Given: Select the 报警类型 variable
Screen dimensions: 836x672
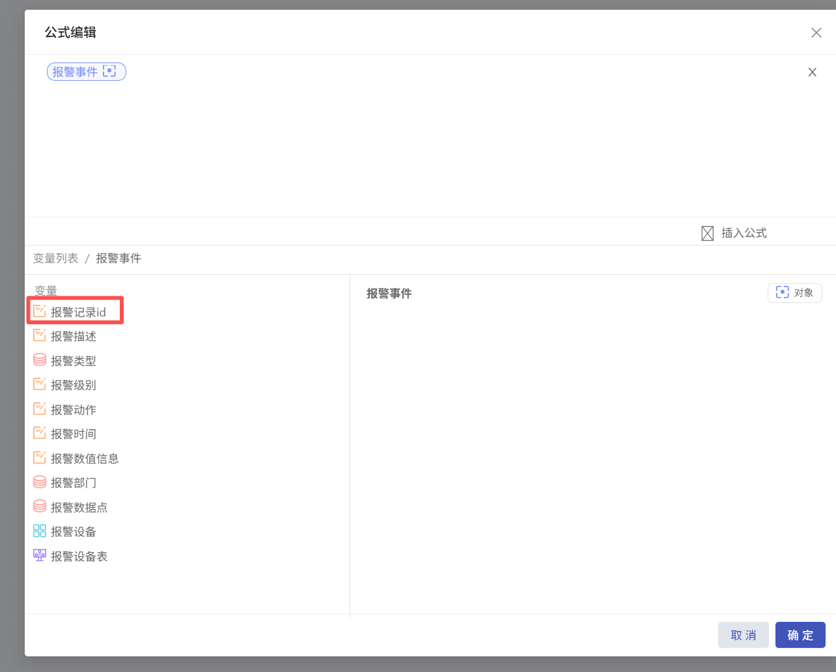Looking at the screenshot, I should click(74, 361).
